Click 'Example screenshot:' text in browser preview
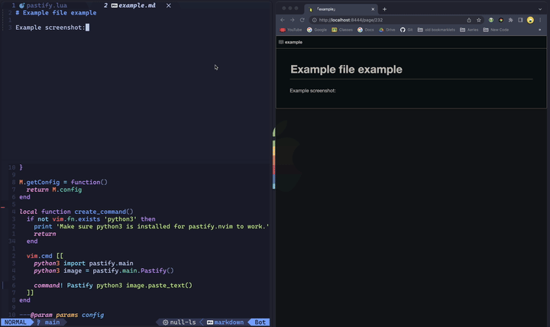 coord(312,90)
